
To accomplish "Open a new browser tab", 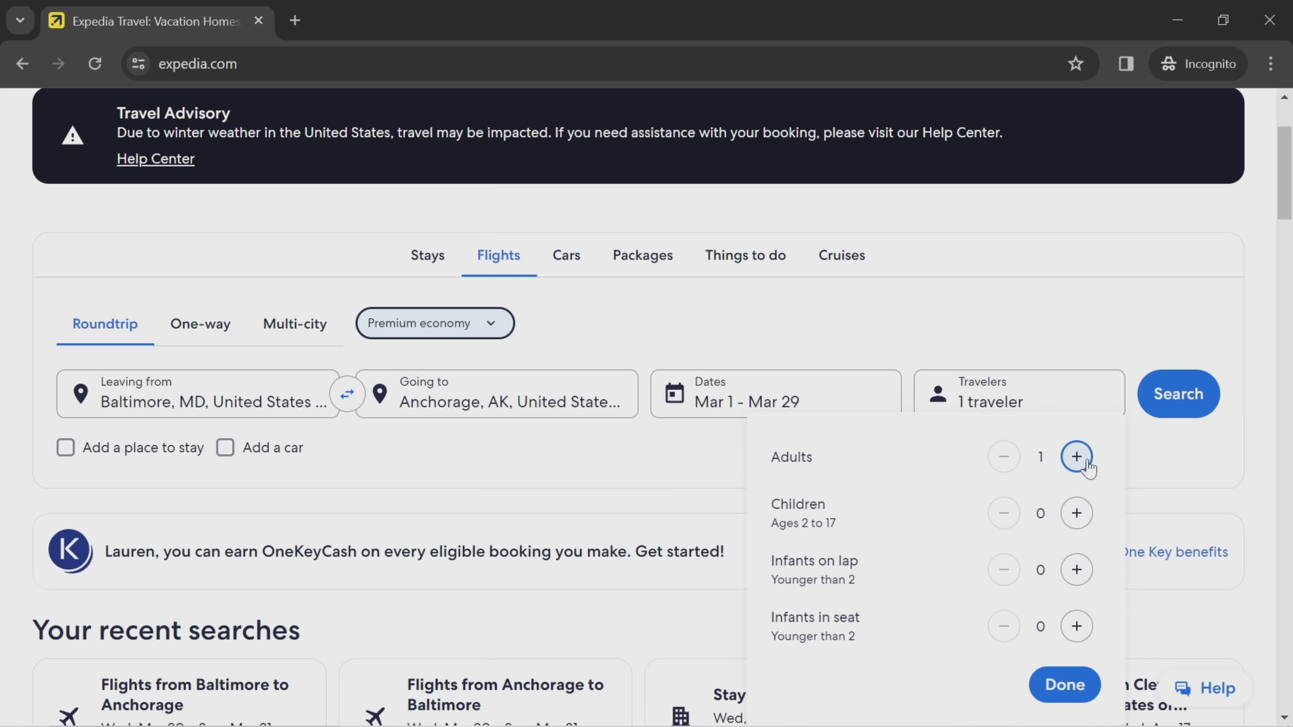I will [x=295, y=21].
